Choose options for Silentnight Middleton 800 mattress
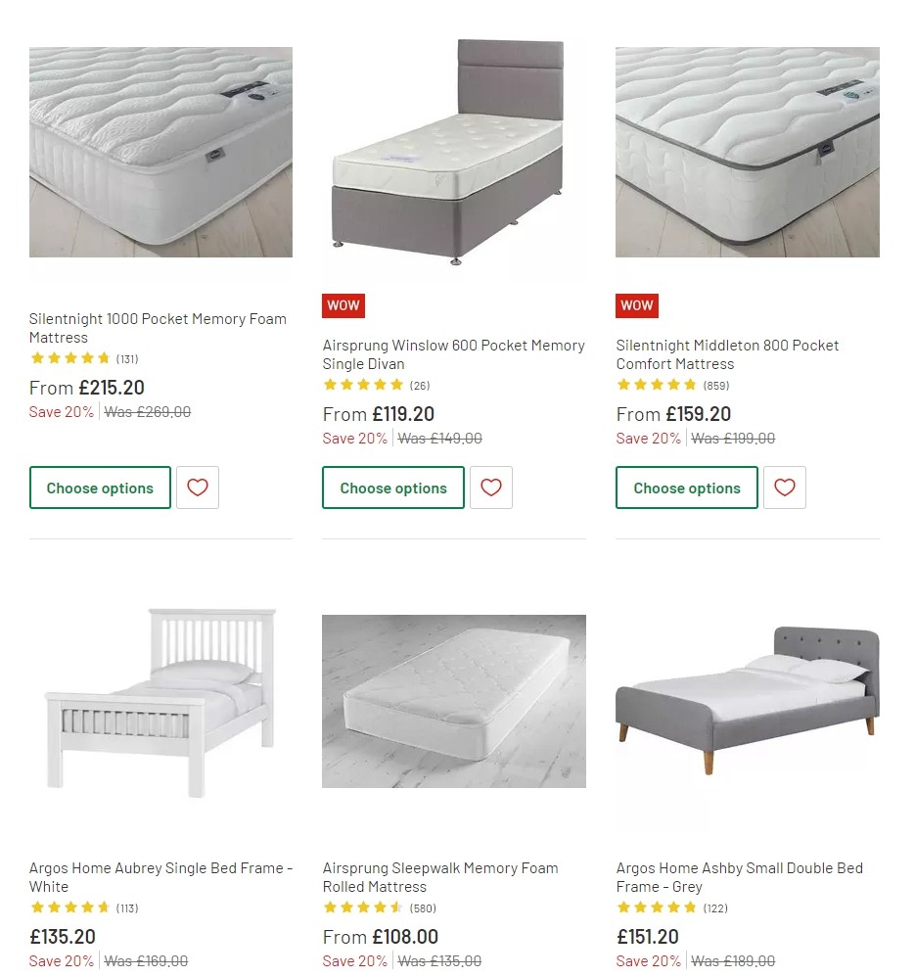Viewport: 915px width, 977px height. tap(686, 487)
